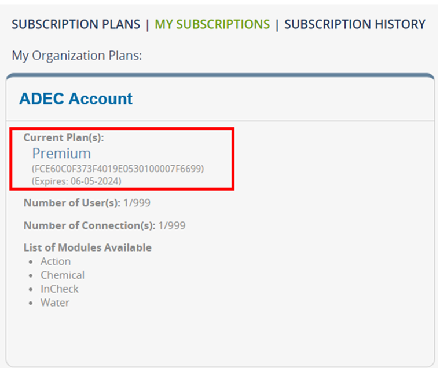The image size is (440, 368).
Task: Switch to the SUBSCRIPTION HISTORY tab
Action: (x=355, y=24)
